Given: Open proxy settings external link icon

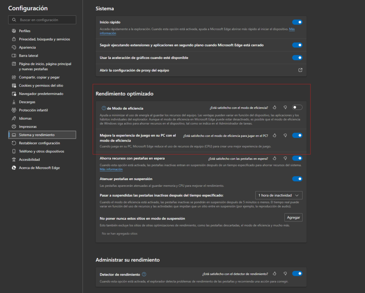Looking at the screenshot, I should [300, 70].
